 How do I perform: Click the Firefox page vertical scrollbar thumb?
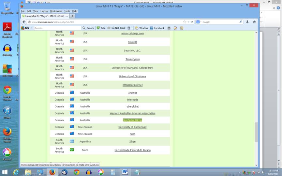pos(256,132)
